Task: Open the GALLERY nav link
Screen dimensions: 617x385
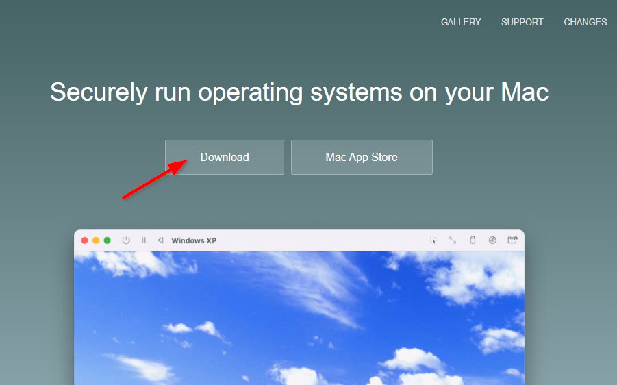Action: [x=461, y=22]
